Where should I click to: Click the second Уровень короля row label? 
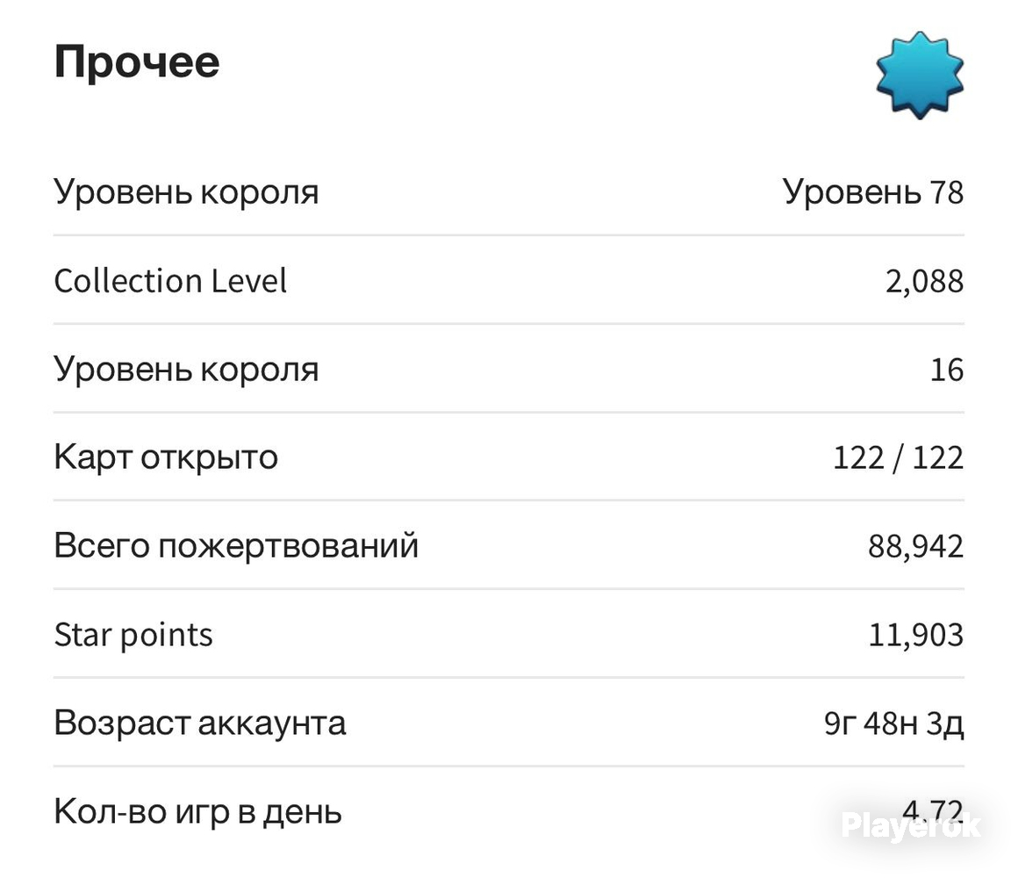tap(186, 371)
